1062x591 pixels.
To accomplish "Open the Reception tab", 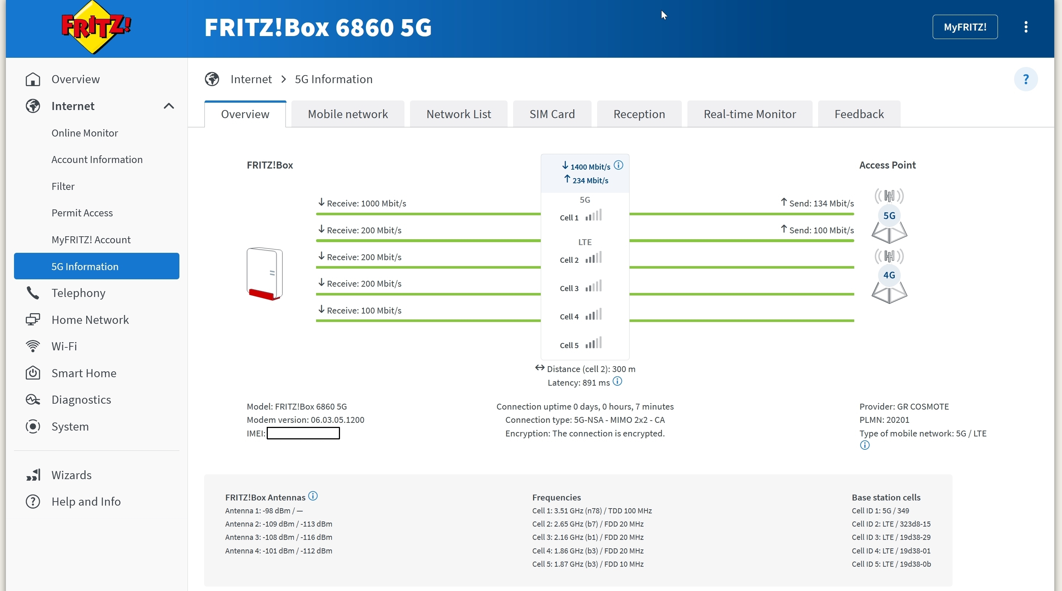I will coord(639,114).
